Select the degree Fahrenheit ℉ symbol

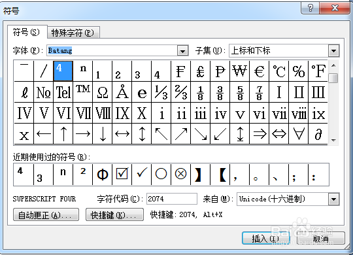click(x=318, y=71)
